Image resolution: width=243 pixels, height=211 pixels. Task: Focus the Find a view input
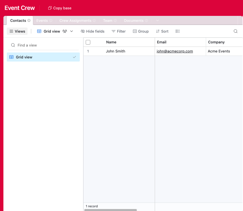tap(43, 45)
